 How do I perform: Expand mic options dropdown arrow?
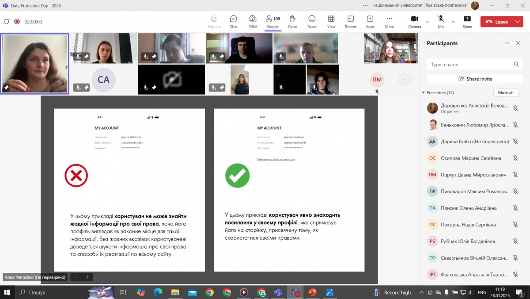pyautogui.click(x=454, y=22)
